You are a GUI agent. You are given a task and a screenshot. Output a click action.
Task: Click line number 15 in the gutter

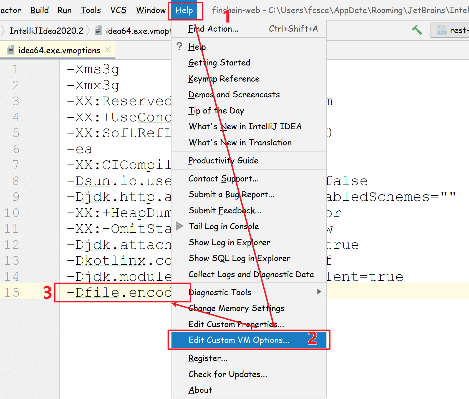tap(12, 293)
